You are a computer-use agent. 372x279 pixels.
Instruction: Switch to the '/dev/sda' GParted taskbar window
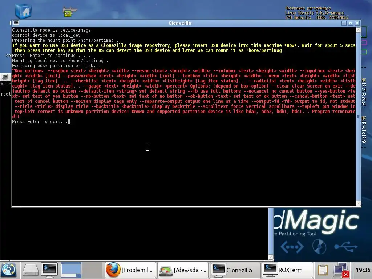tap(183, 270)
